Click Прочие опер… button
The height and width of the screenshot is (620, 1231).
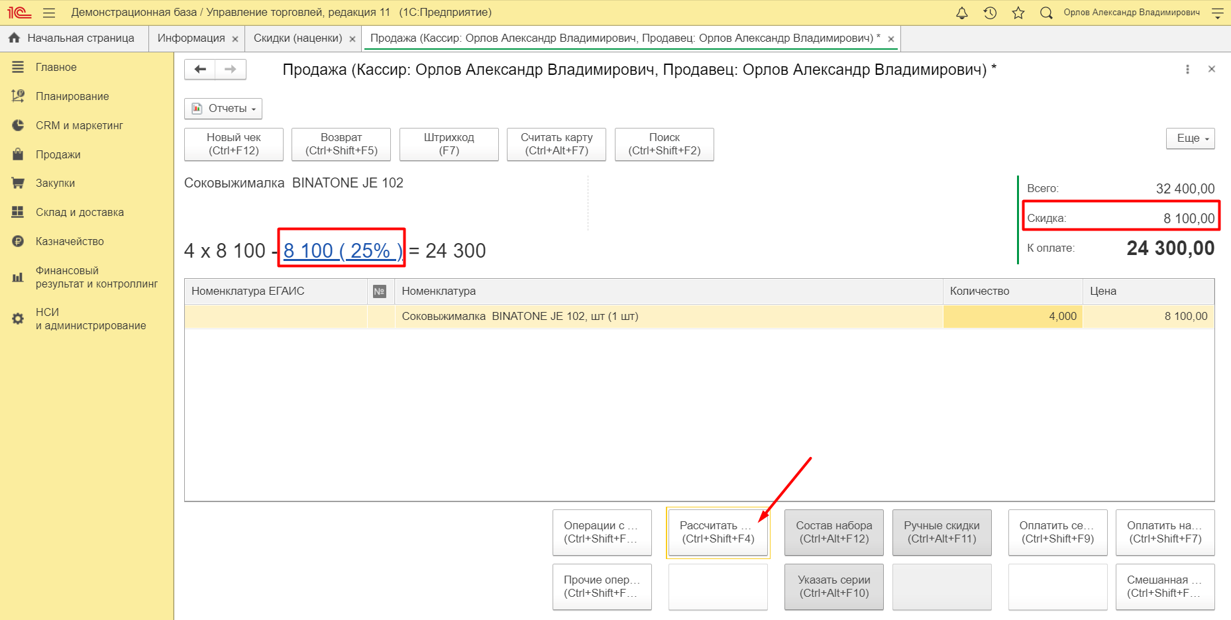point(602,587)
